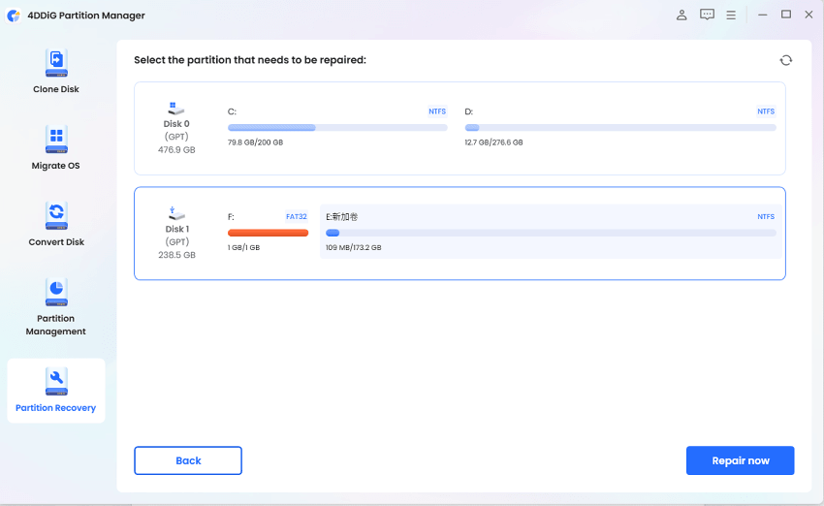Click the NTFS tag of E: partition

pyautogui.click(x=766, y=216)
